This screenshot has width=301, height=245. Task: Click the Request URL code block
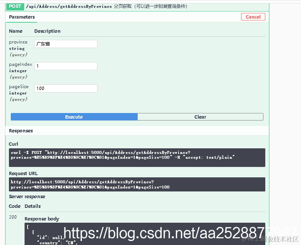137,184
